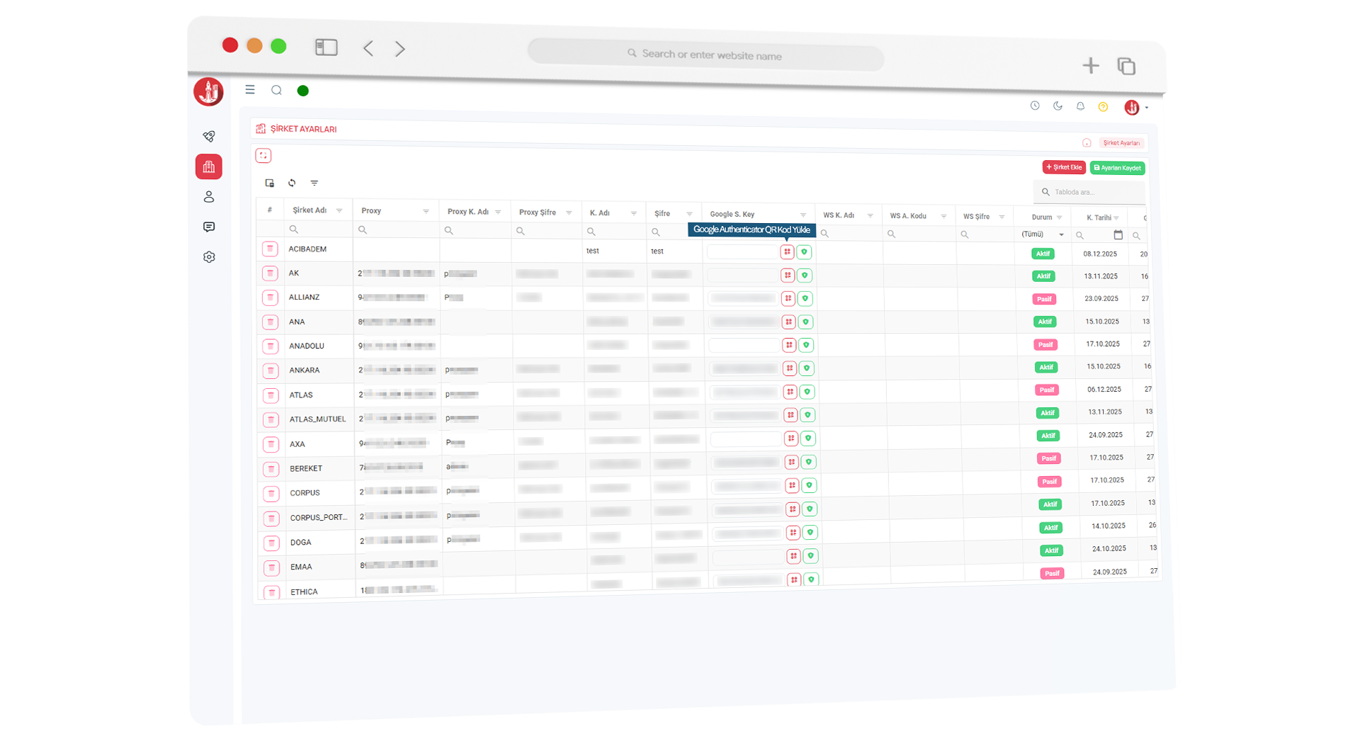The height and width of the screenshot is (736, 1360).
Task: Open the Şirket Adı column filter menu
Action: tap(339, 210)
